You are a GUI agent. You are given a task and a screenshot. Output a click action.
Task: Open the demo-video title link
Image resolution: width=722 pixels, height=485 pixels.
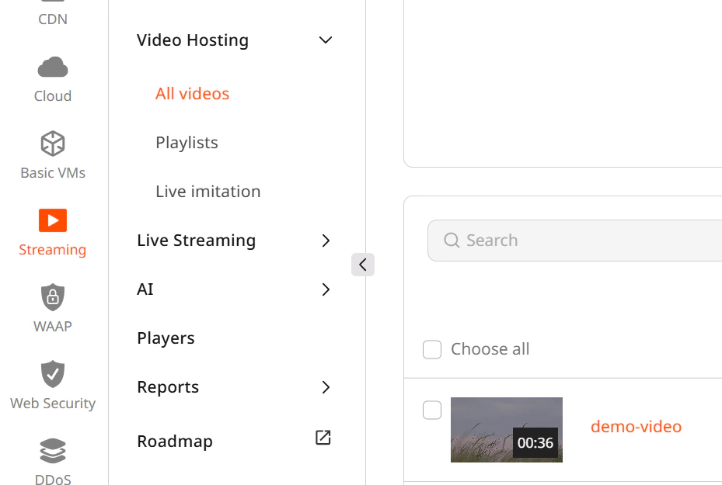(x=636, y=427)
